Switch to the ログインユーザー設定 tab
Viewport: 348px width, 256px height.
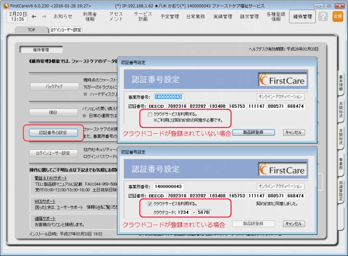[66, 30]
